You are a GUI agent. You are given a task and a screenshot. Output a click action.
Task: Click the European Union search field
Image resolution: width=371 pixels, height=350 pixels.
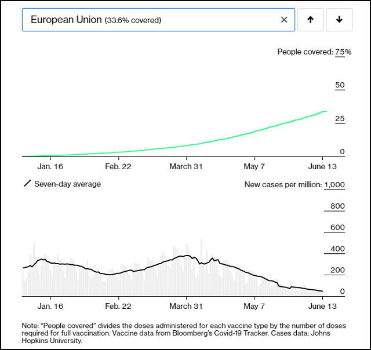point(158,20)
